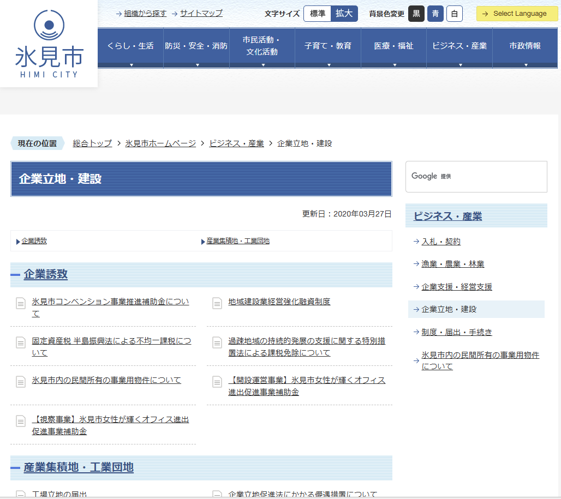The image size is (561, 499).
Task: Open sidebar ビジネス・産業 heading
Action: click(447, 216)
